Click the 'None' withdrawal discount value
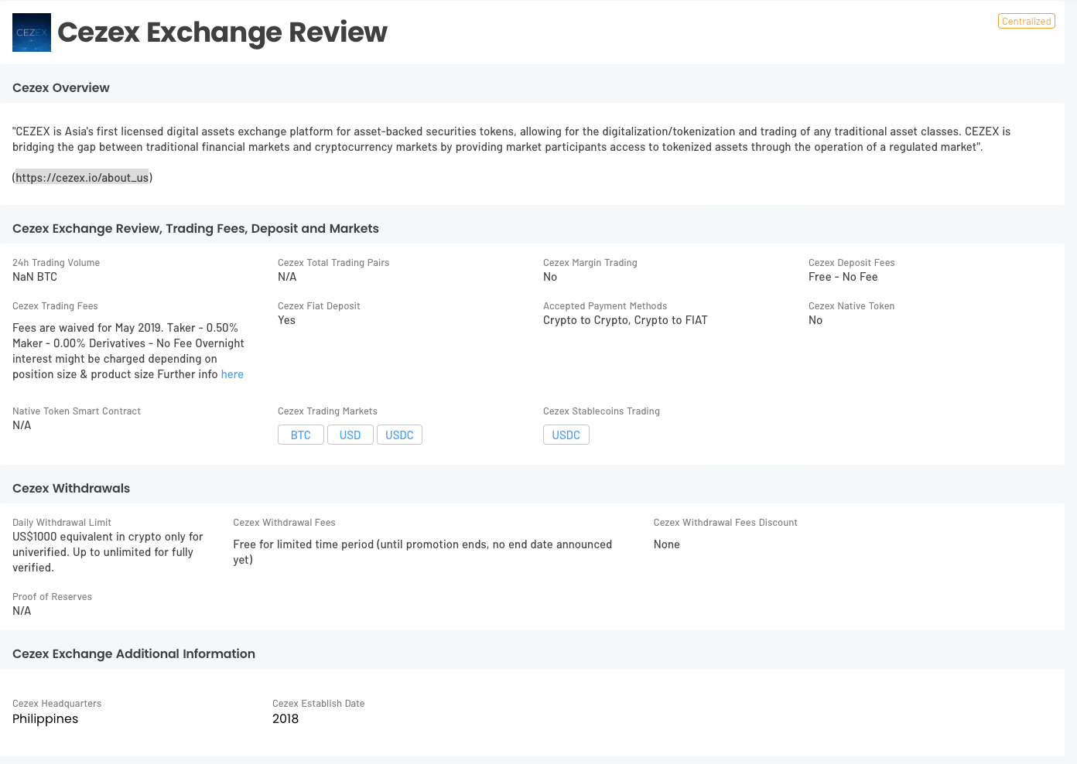The height and width of the screenshot is (764, 1077). pyautogui.click(x=666, y=544)
